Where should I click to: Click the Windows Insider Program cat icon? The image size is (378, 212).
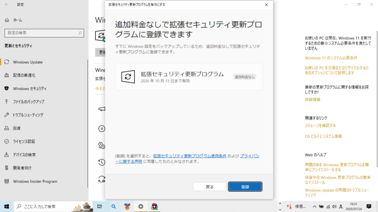(7, 181)
